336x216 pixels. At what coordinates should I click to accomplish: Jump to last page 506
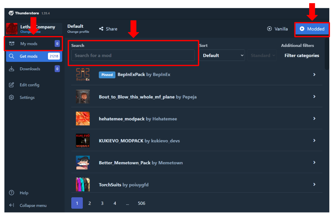141,203
